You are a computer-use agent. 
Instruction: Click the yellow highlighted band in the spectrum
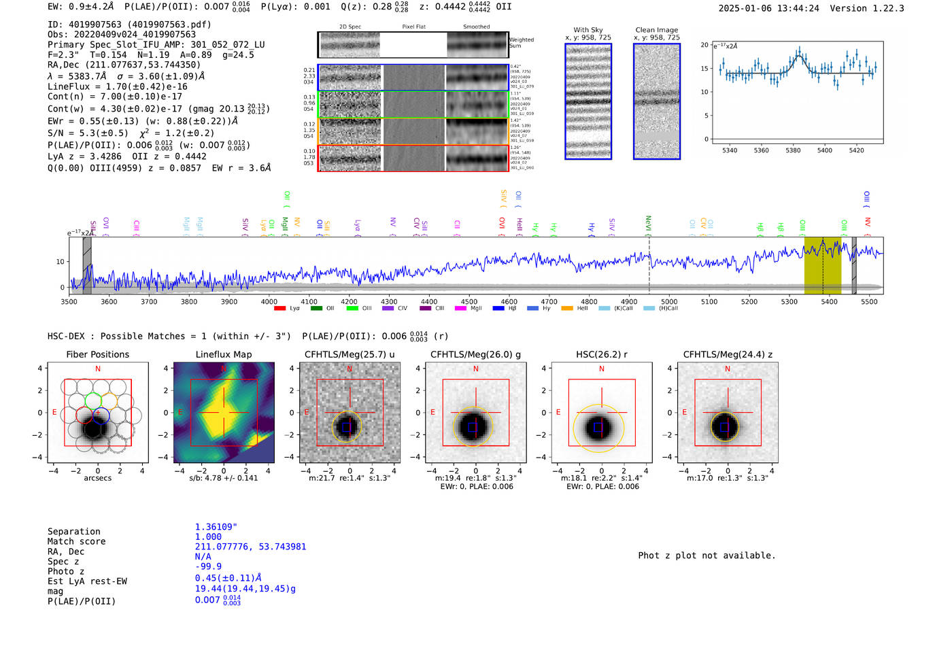(x=823, y=265)
